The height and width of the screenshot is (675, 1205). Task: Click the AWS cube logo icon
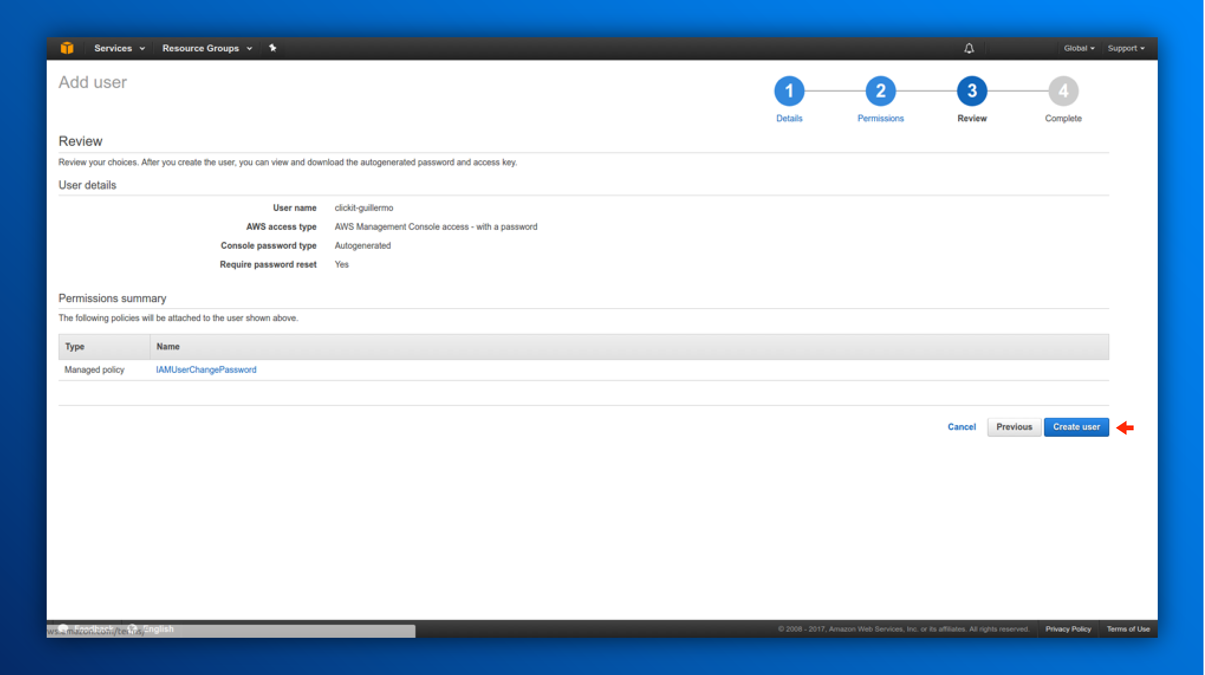coord(67,48)
